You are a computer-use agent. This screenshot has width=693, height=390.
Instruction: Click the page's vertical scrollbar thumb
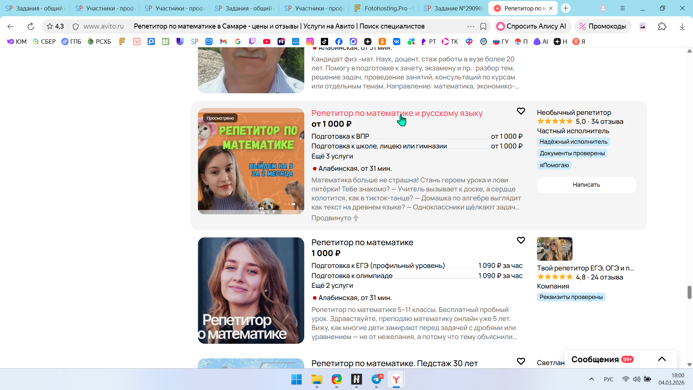point(689,292)
